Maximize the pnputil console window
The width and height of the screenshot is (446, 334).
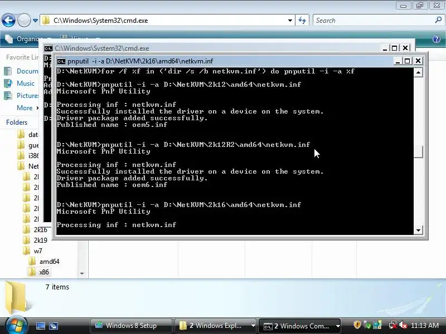pyautogui.click(x=408, y=61)
